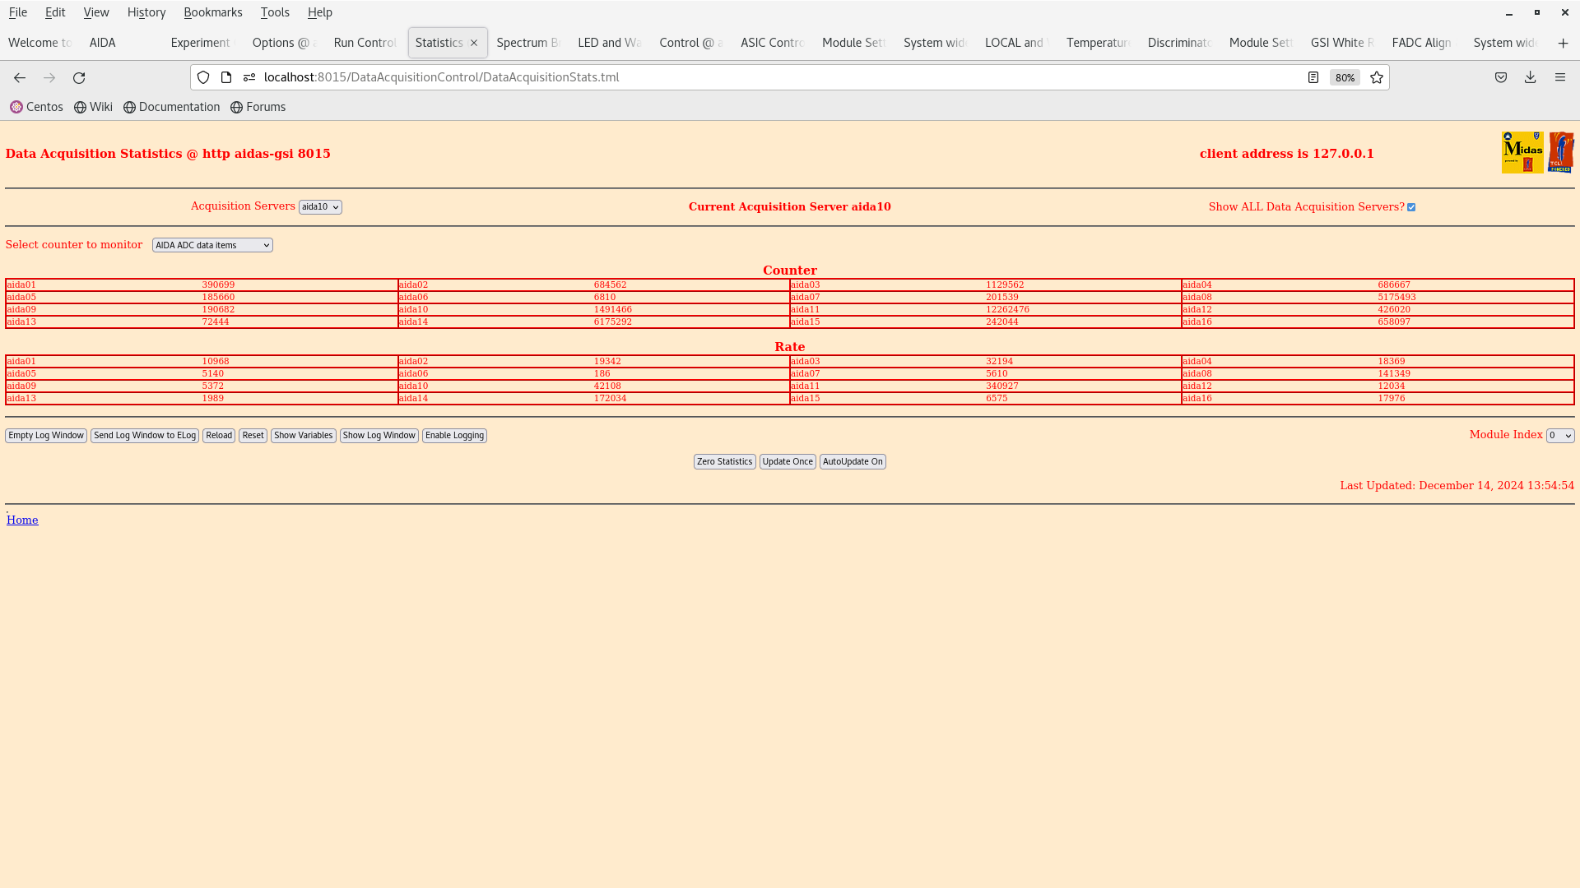Viewport: 1580px width, 888px height.
Task: Click the Zero Statistics button
Action: click(x=725, y=462)
